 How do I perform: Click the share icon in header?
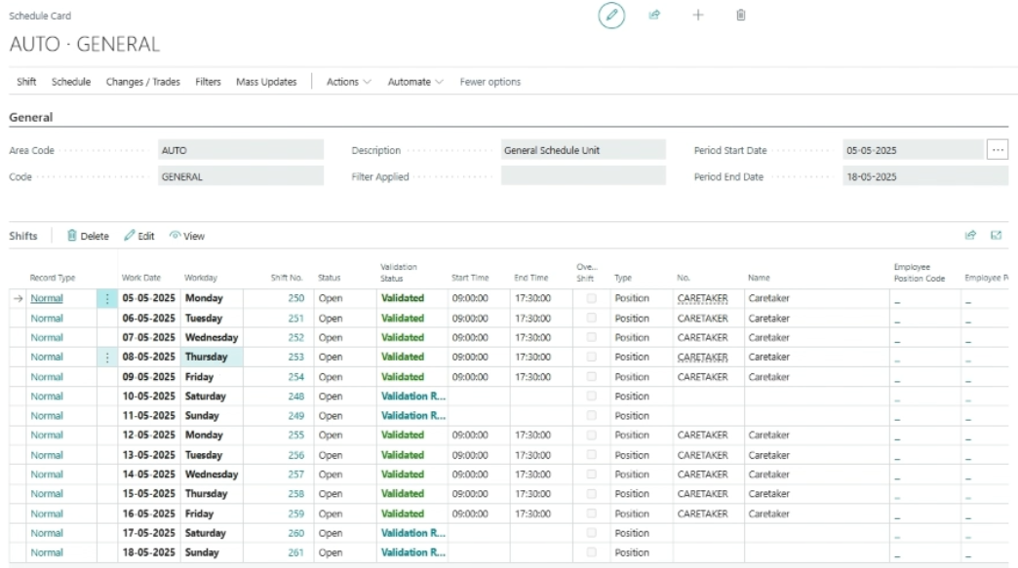tap(654, 17)
